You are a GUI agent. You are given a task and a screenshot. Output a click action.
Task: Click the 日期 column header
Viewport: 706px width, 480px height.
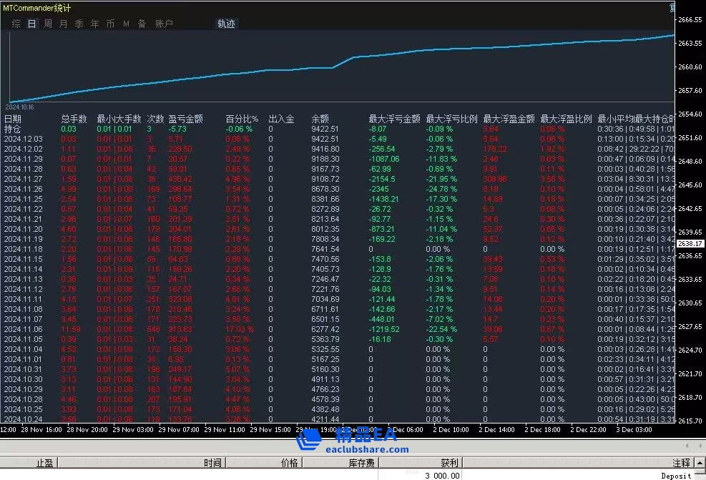coord(13,119)
